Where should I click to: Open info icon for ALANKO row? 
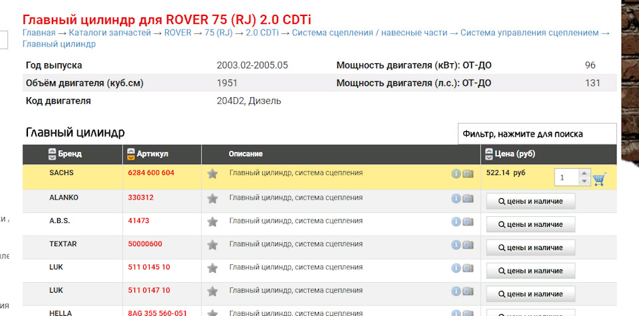[x=456, y=198]
